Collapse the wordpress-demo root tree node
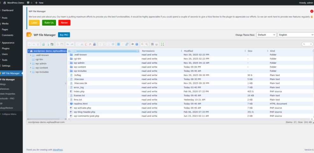Viewport: 314px width, 153px height. tap(29, 51)
